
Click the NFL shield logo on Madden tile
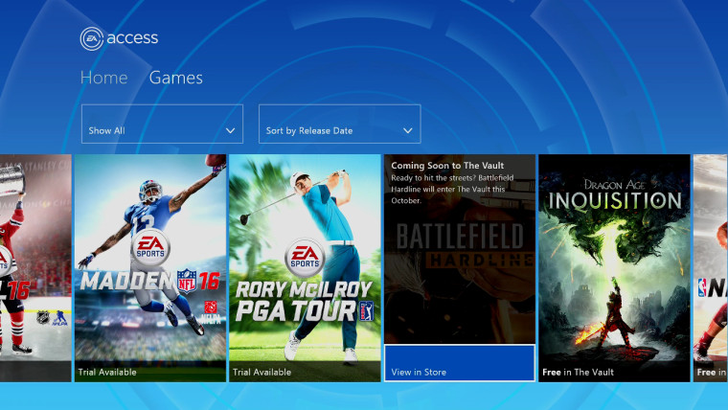187,281
